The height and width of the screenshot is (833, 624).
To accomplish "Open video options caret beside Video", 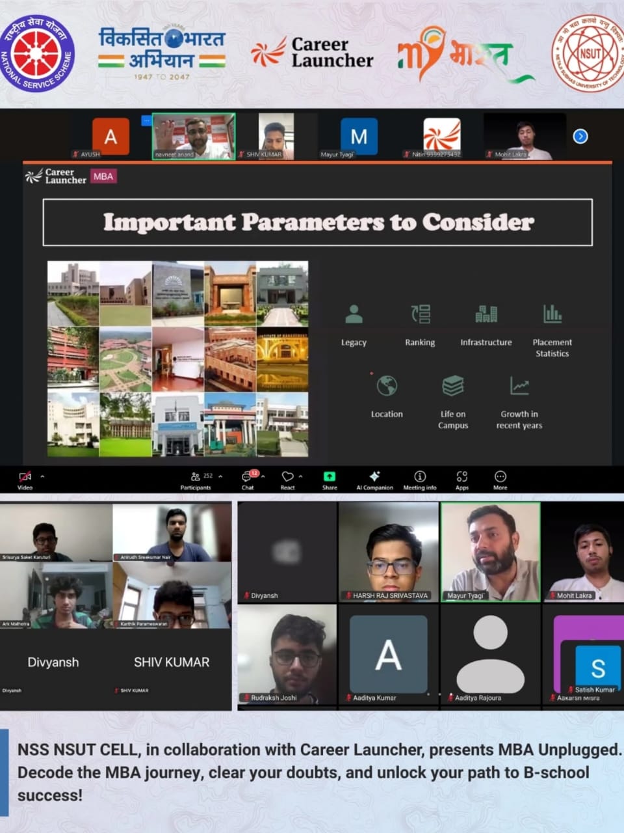I will pos(42,476).
